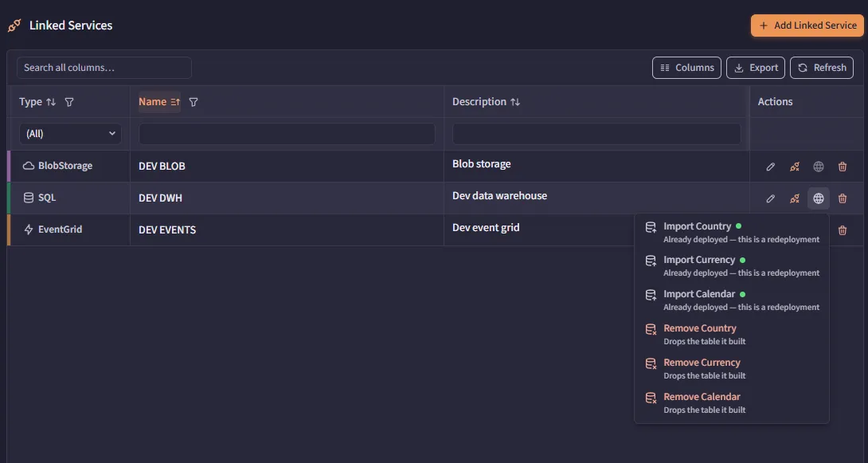Focus the Search all columns field

pyautogui.click(x=104, y=68)
